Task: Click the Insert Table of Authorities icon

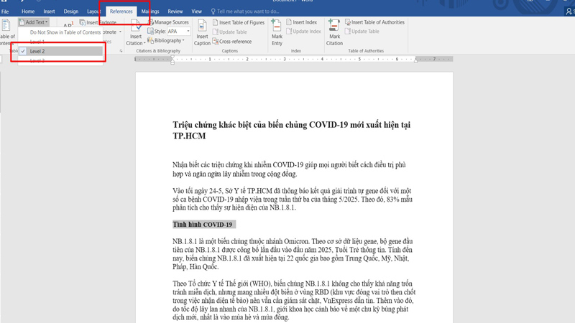Action: tap(348, 22)
